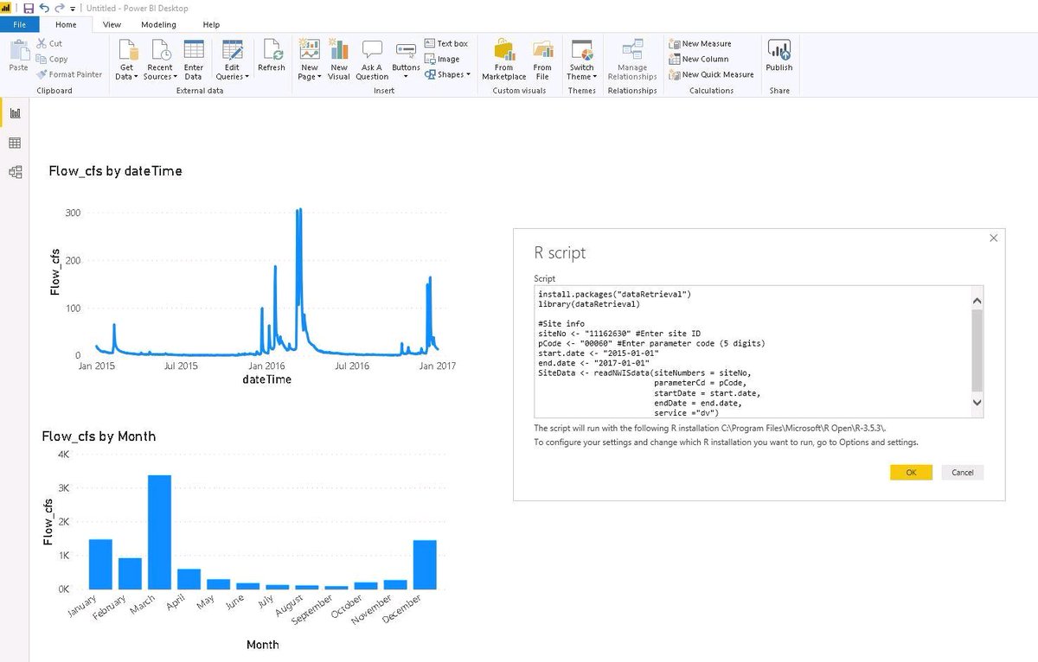Open the Get Data dropdown
The image size is (1038, 662).
tap(127, 60)
